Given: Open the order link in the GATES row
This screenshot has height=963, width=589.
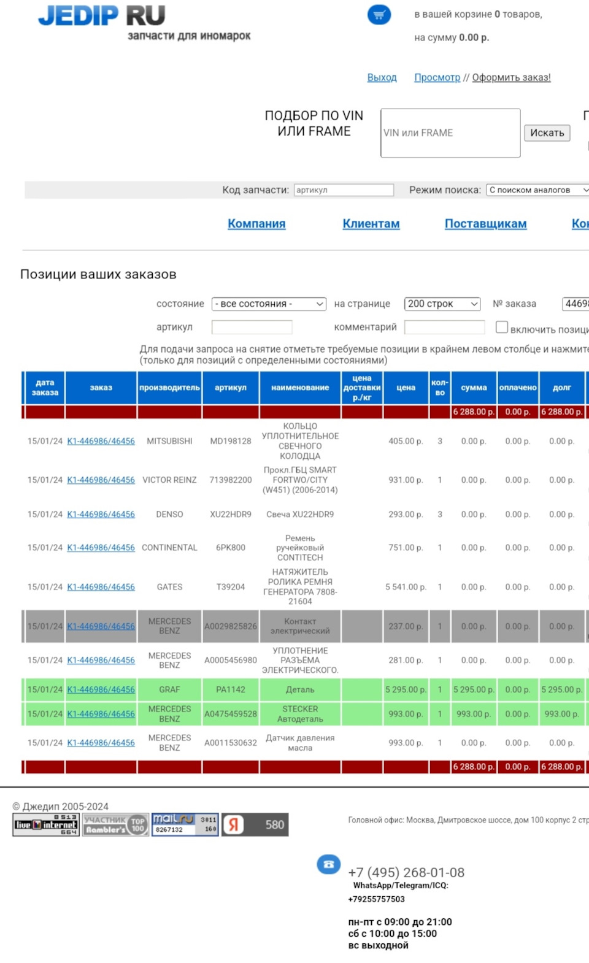Looking at the screenshot, I should (x=101, y=587).
